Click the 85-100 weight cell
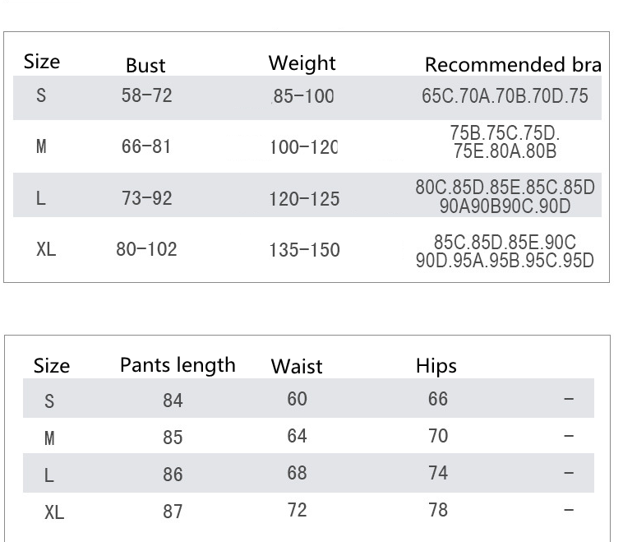The image size is (623, 542). (303, 97)
